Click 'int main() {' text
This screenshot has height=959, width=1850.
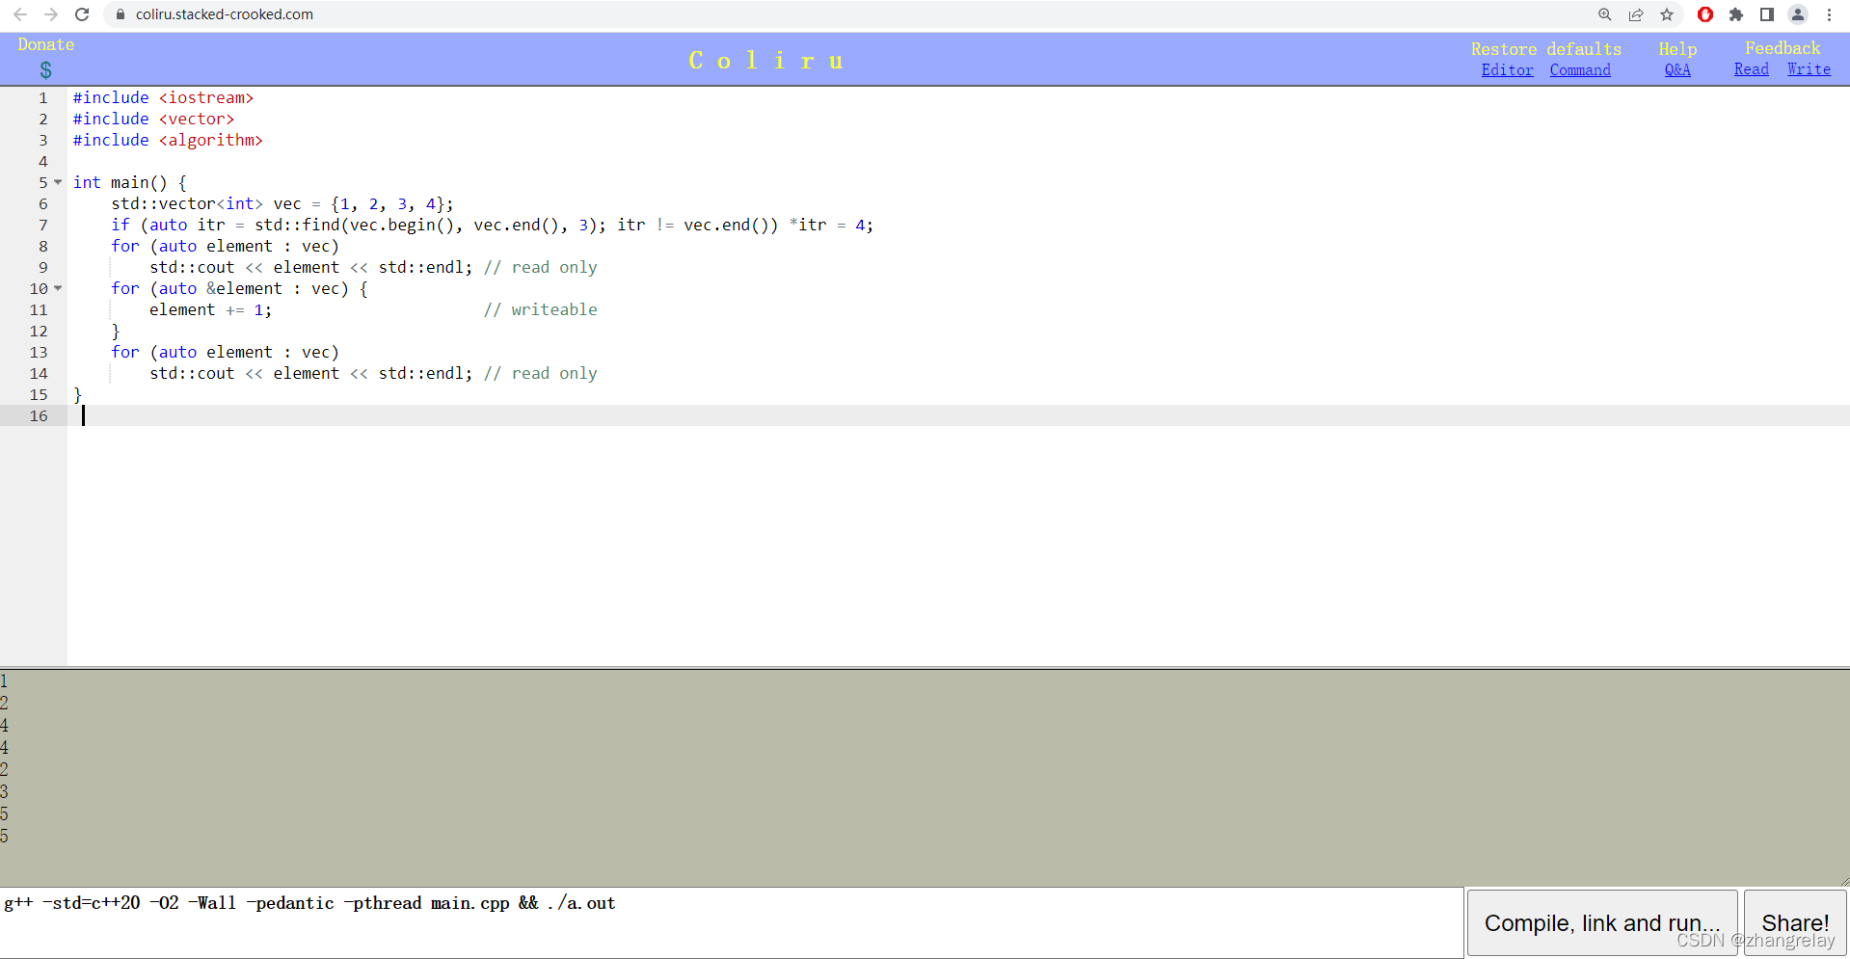click(x=129, y=182)
